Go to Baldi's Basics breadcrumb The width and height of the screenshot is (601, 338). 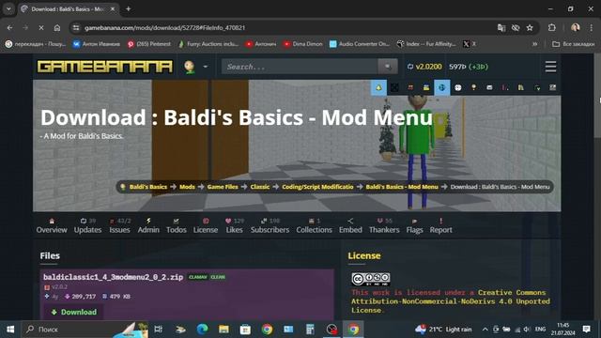[x=148, y=187]
